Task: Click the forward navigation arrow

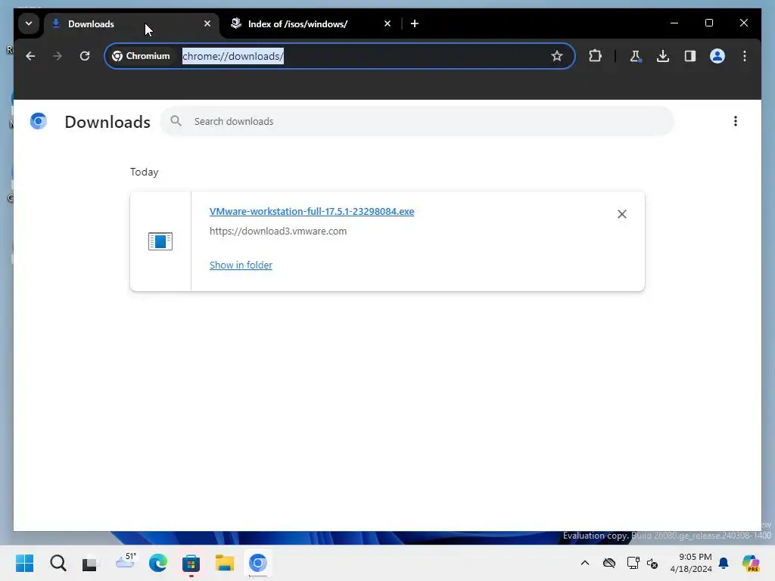Action: click(58, 56)
